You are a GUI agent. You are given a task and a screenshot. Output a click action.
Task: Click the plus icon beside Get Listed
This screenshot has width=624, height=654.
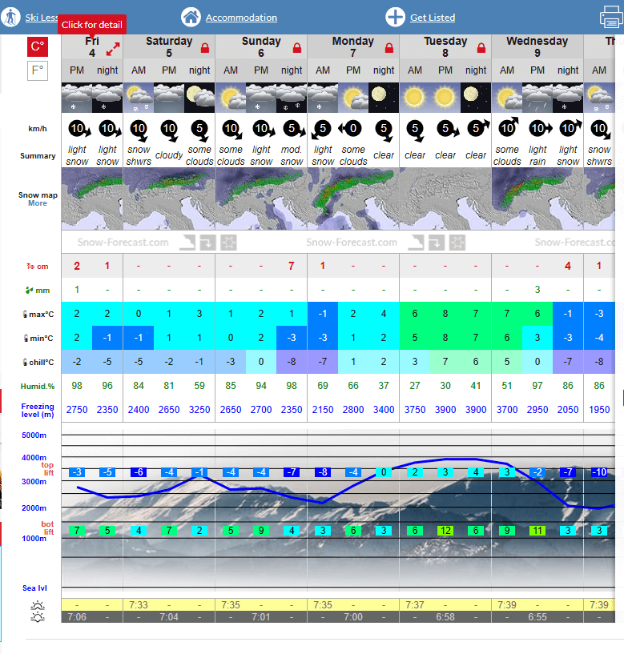(x=395, y=17)
